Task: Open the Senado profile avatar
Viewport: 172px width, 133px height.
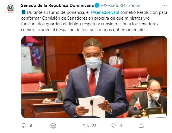Action: tap(10, 9)
